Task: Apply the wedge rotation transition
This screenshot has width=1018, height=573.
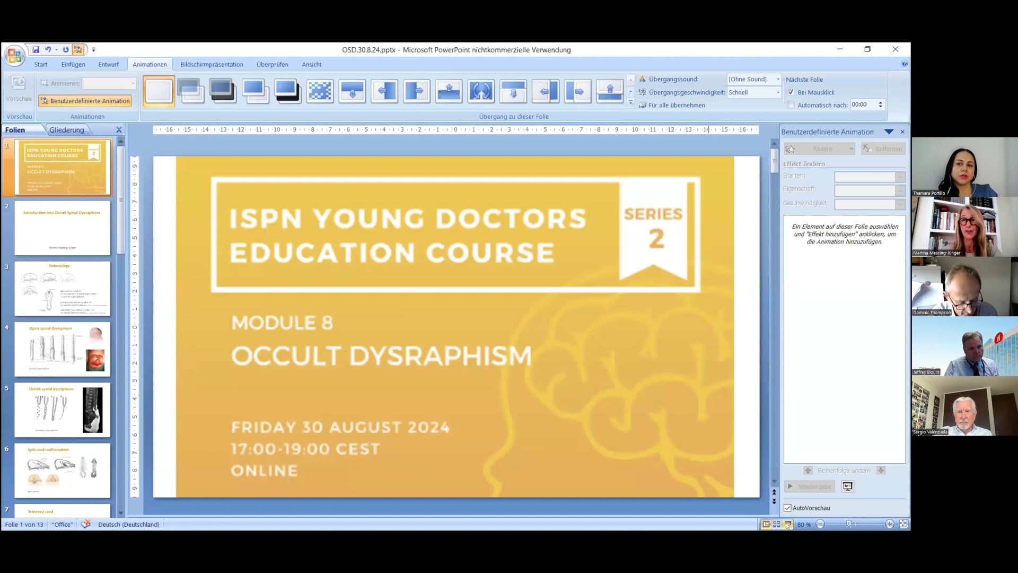Action: pos(481,91)
